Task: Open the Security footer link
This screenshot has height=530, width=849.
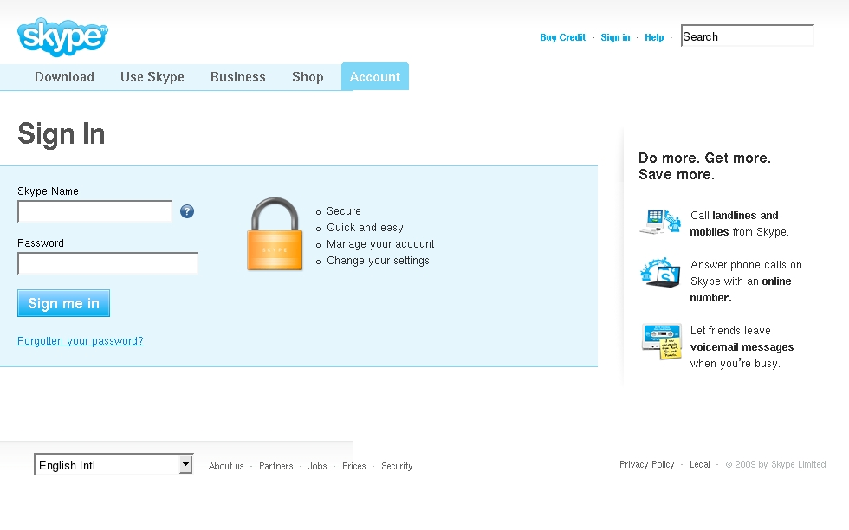Action: click(x=397, y=466)
